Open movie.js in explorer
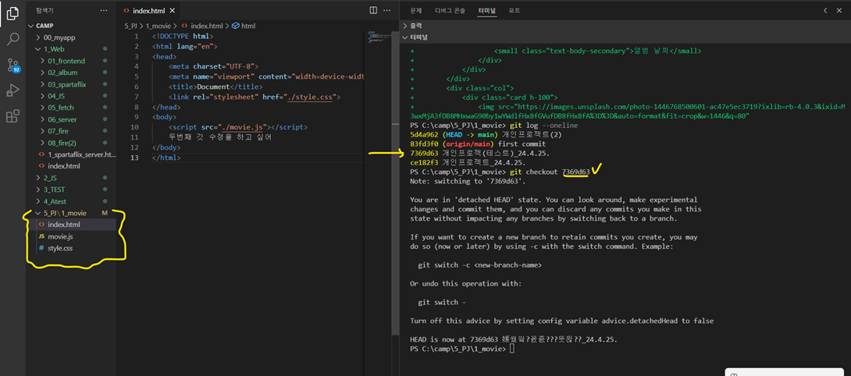This screenshot has height=376, width=851. click(60, 236)
